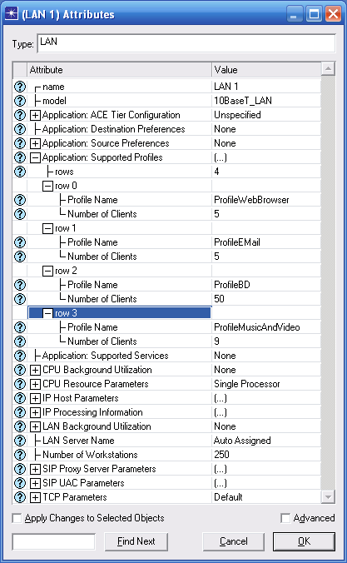This screenshot has height=563, width=347.
Task: Click the help icon next to rows
Action: click(x=20, y=172)
